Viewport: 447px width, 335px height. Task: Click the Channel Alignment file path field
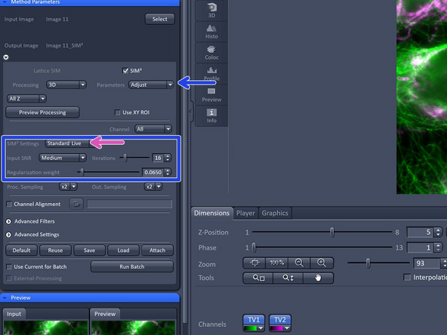pyautogui.click(x=129, y=204)
